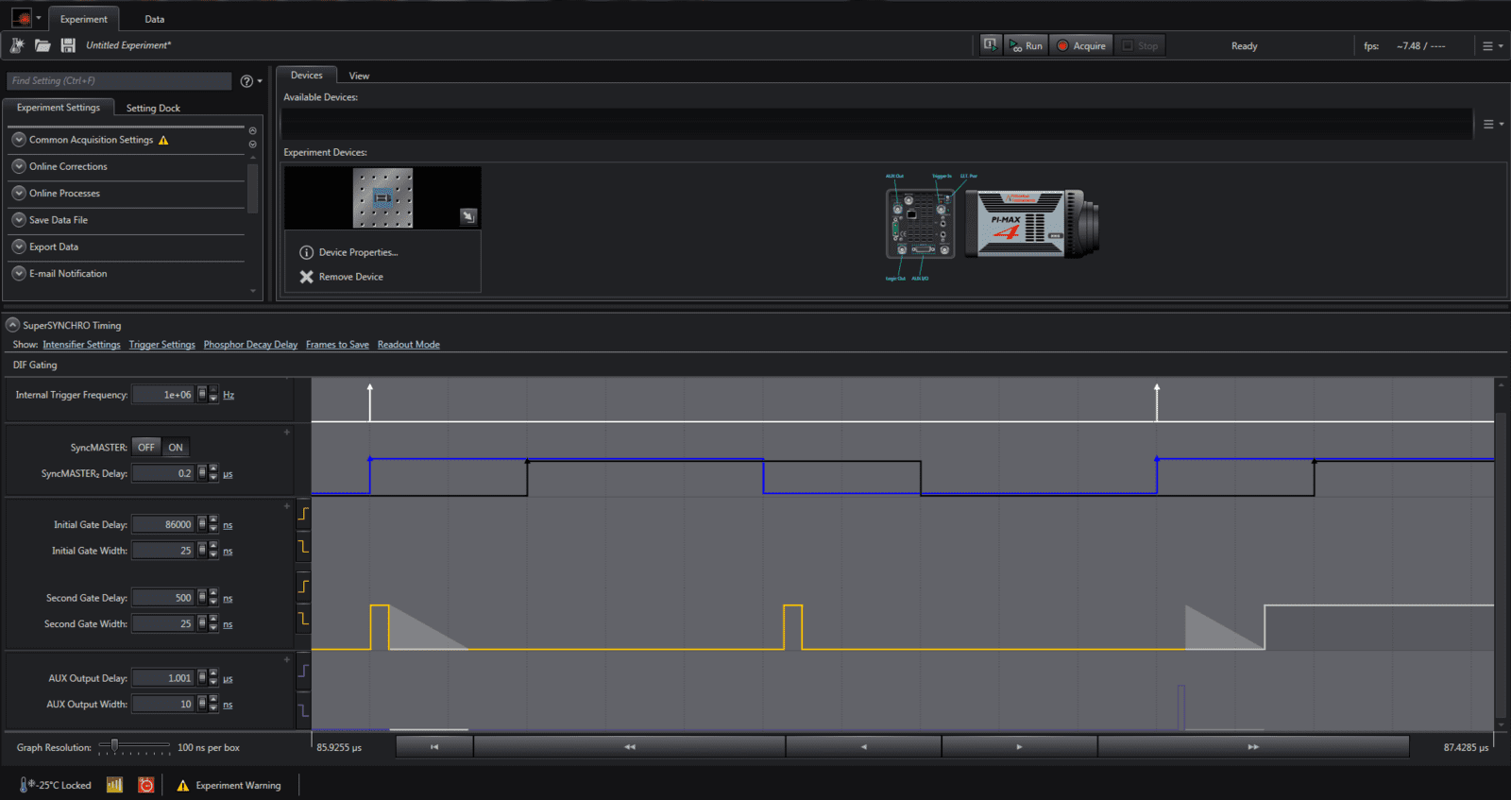This screenshot has width=1511, height=800.
Task: Click the red clock status icon
Action: (x=146, y=785)
